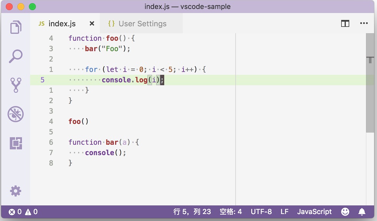Open the Explorer files view

[16, 27]
